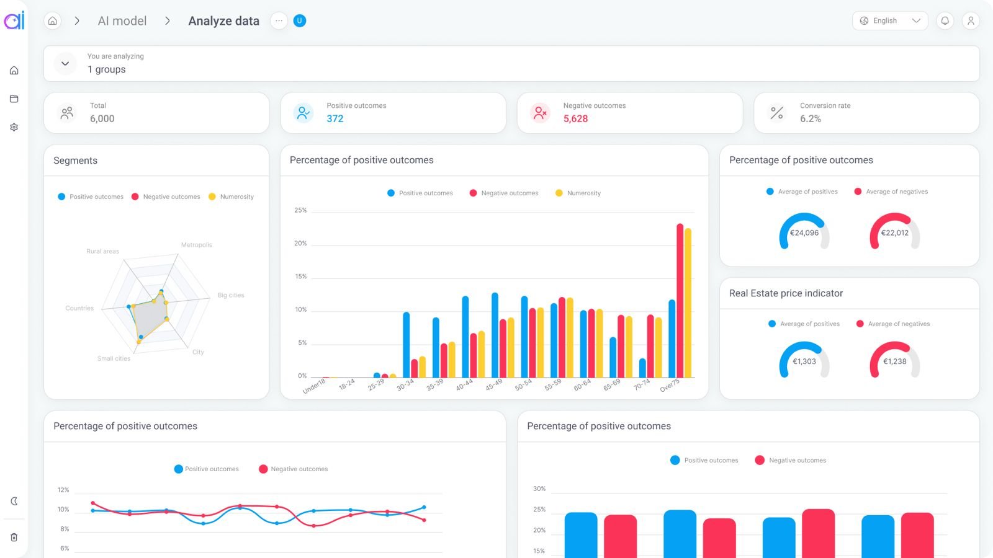Screen dimensions: 993x558
Task: Toggle Negative outcomes in line chart legend
Action: point(294,469)
